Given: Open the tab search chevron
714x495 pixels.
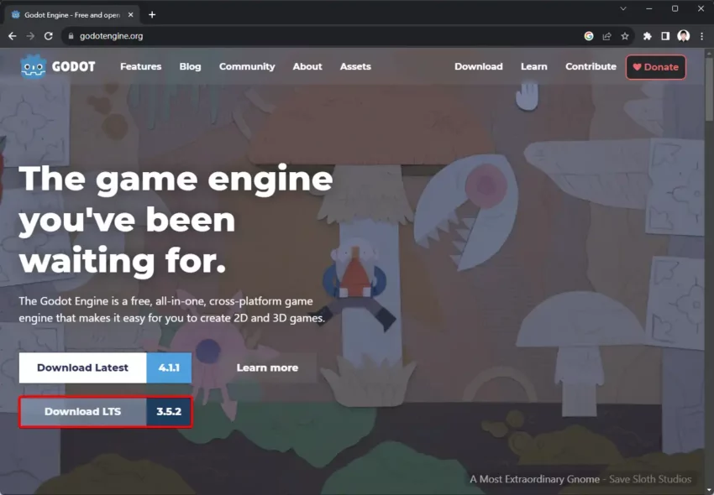Looking at the screenshot, I should (x=623, y=8).
